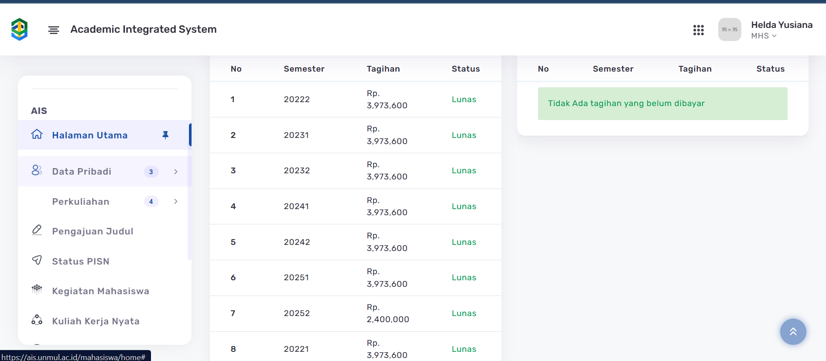Click the home icon beside Halaman Utama
Image resolution: width=826 pixels, height=361 pixels.
[x=37, y=134]
